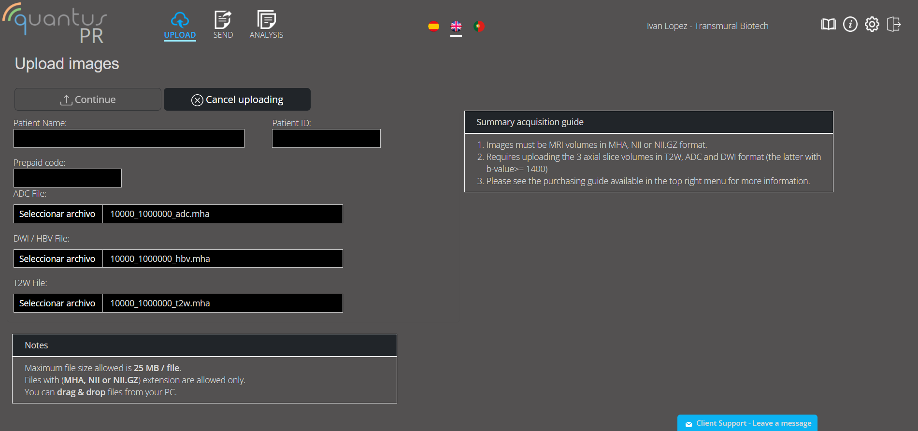918x431 pixels.
Task: Click the information circle icon
Action: (x=850, y=24)
